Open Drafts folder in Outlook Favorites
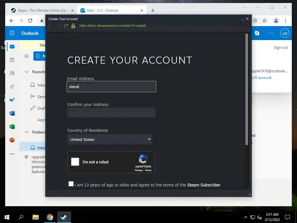 point(37,108)
